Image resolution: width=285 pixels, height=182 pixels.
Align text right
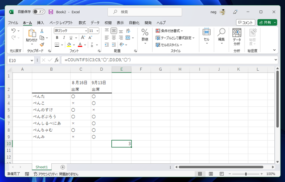point(121,38)
